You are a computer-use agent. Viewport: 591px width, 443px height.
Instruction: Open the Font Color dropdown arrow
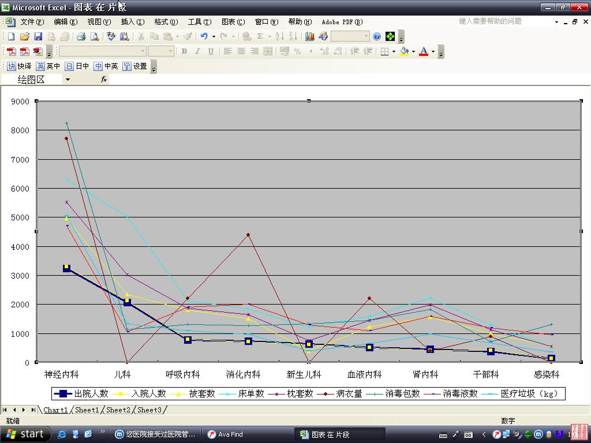(433, 51)
